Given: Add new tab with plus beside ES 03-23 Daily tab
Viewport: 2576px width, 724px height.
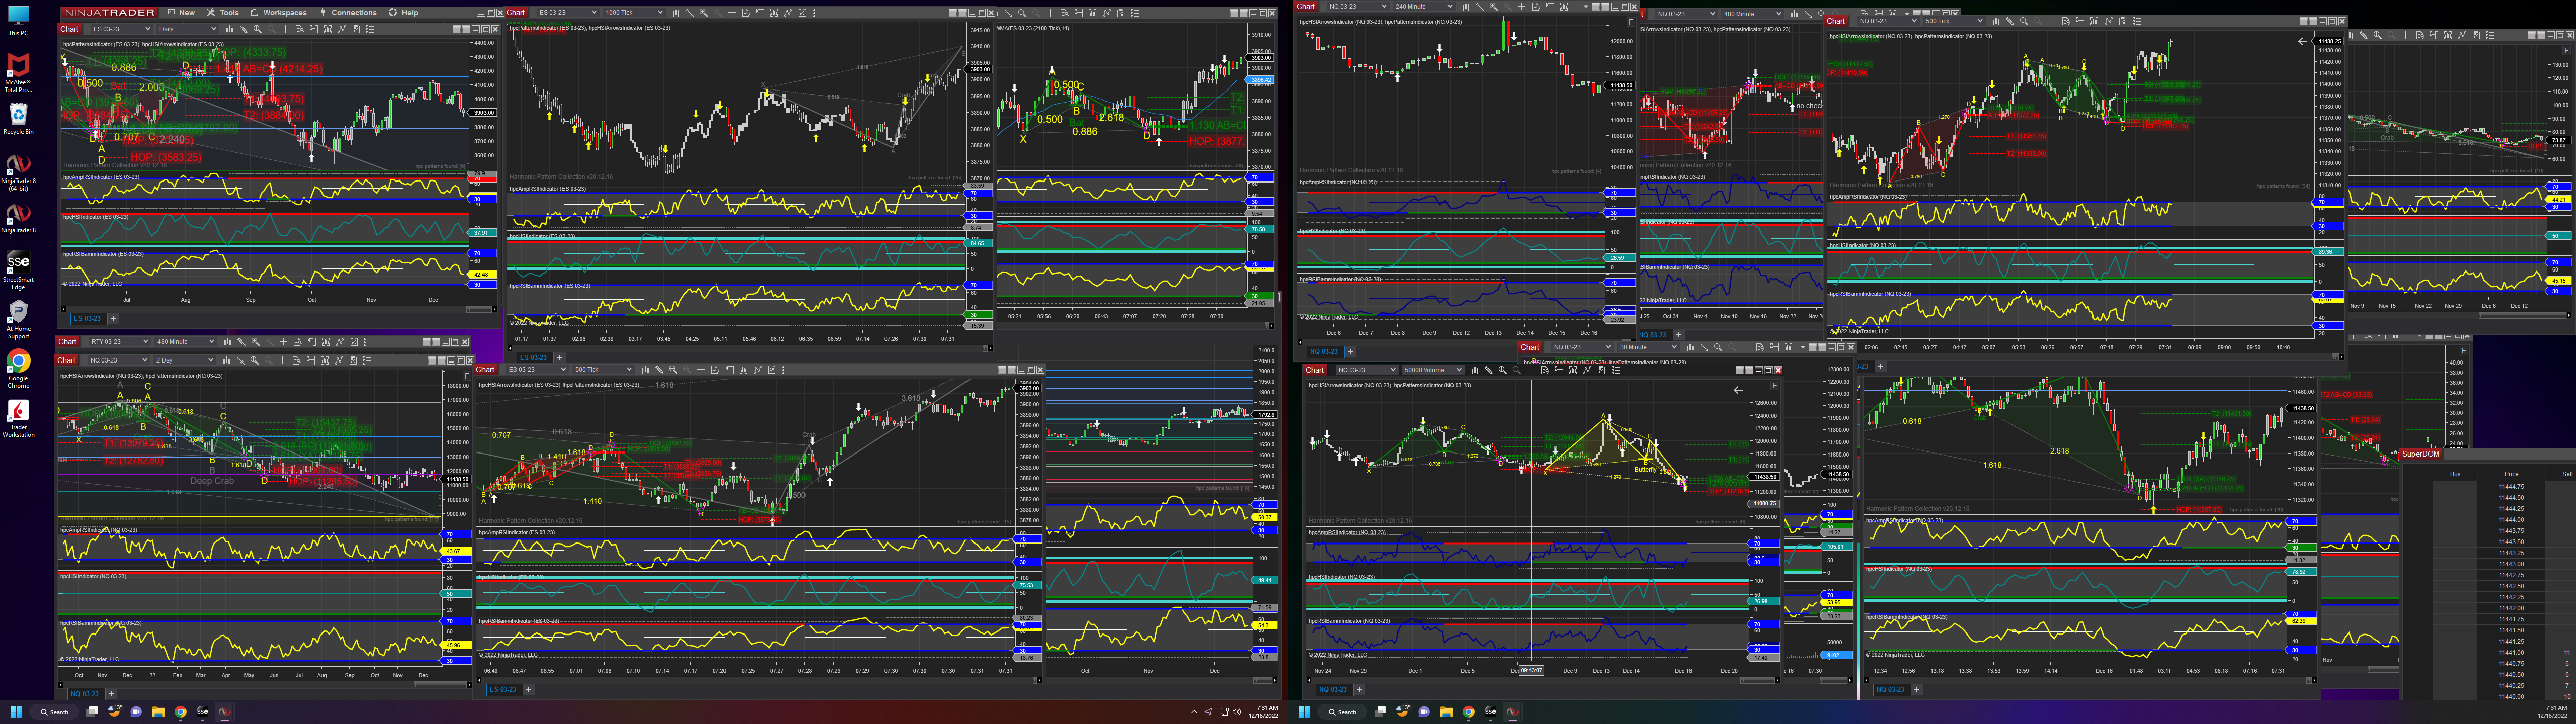Looking at the screenshot, I should (x=113, y=318).
